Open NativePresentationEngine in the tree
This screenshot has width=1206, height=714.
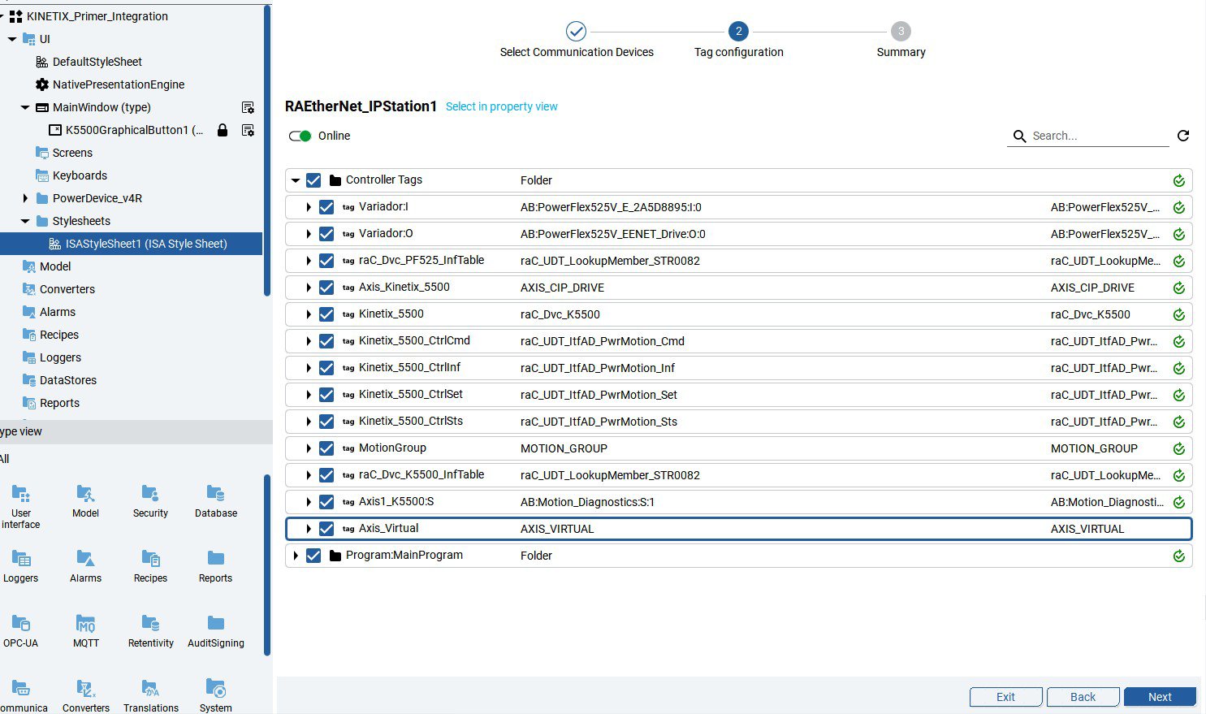point(119,84)
